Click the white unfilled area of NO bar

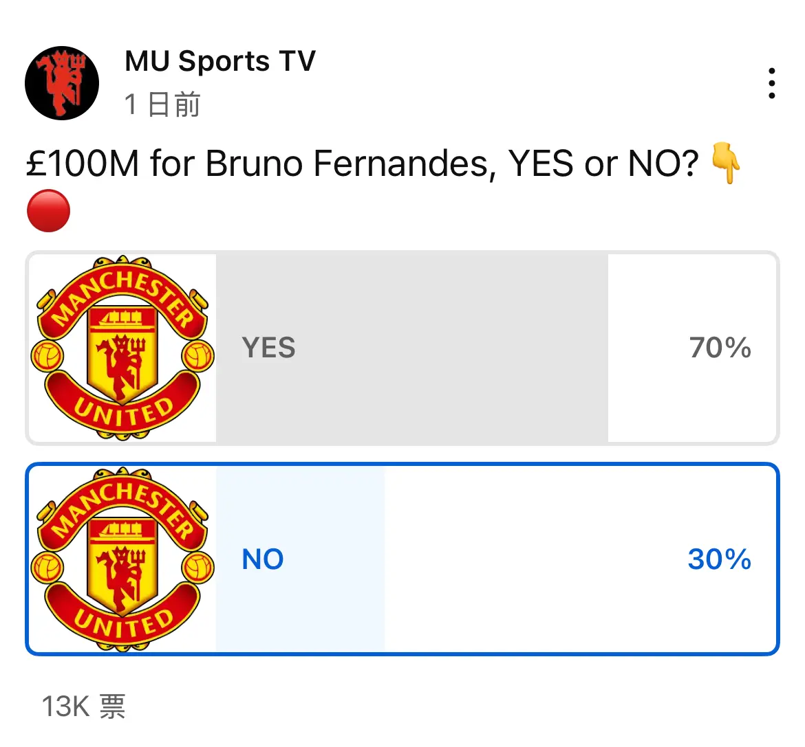point(580,559)
